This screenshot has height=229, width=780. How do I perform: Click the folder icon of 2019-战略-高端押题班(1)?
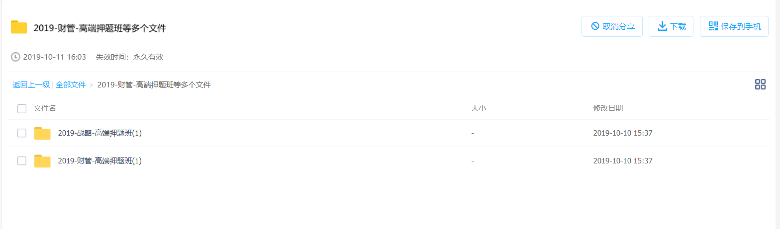(x=42, y=133)
